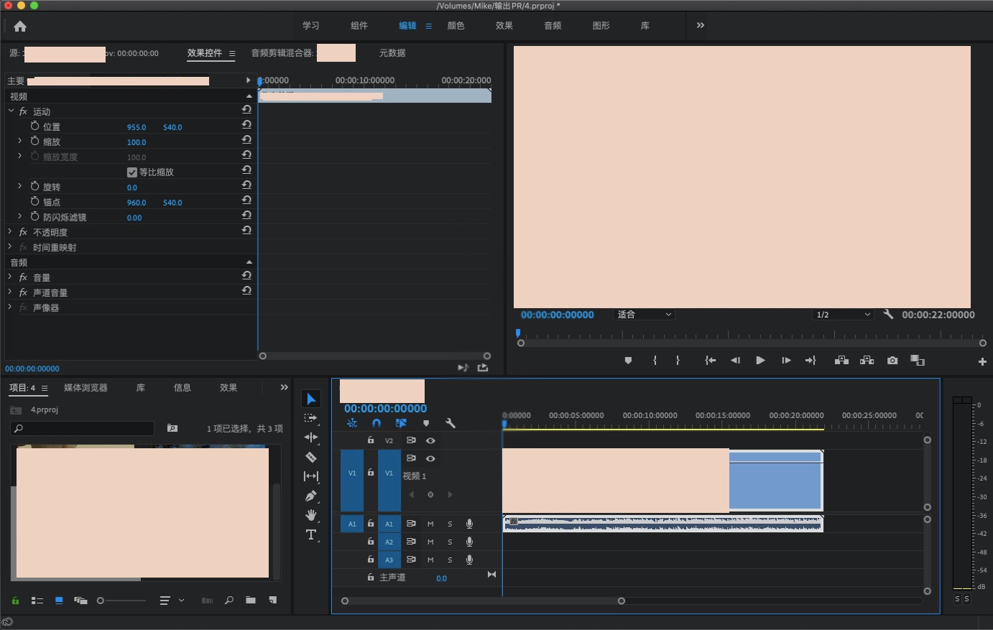Viewport: 993px width, 630px height.
Task: Click Mark In button
Action: (655, 361)
